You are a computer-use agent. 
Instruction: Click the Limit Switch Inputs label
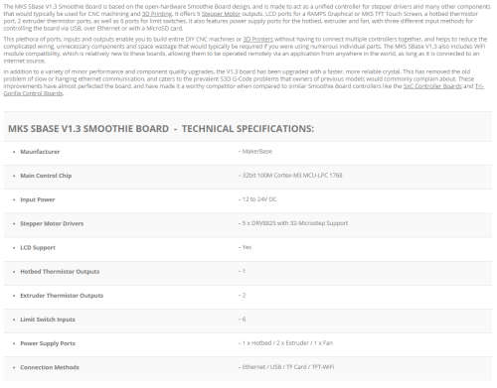click(48, 320)
